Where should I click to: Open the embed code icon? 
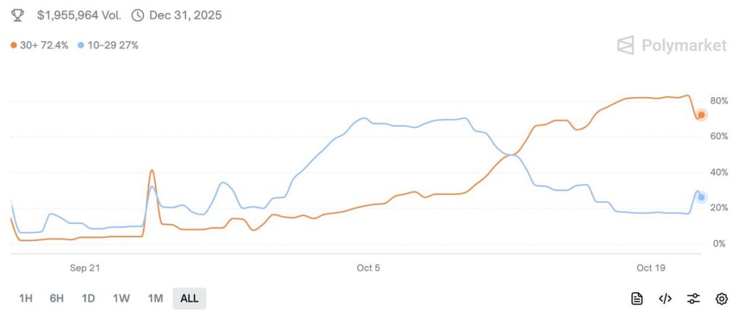coord(665,298)
